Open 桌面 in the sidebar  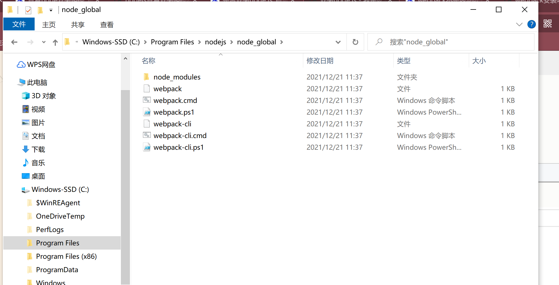pyautogui.click(x=38, y=176)
